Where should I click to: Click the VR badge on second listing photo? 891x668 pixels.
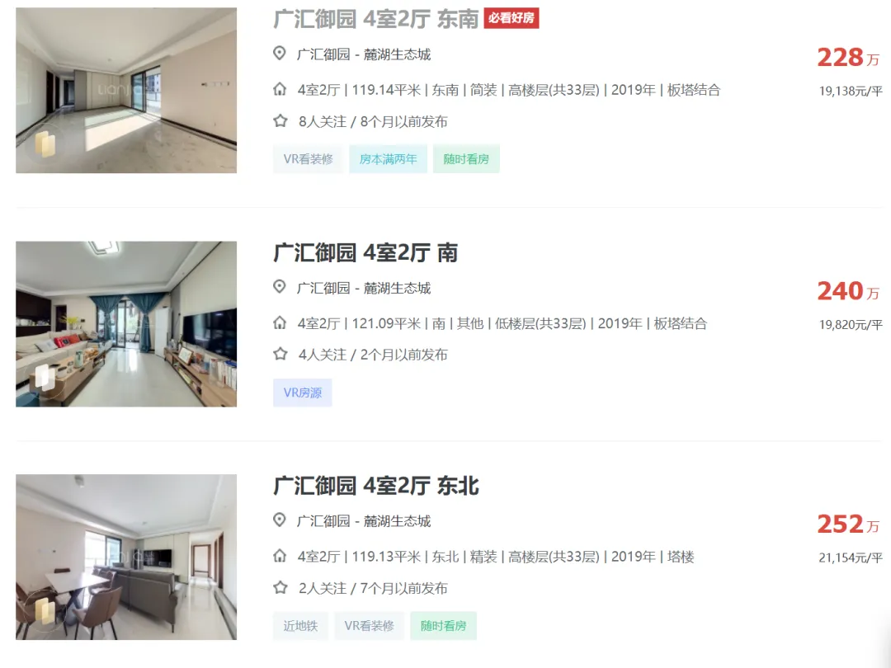45,377
